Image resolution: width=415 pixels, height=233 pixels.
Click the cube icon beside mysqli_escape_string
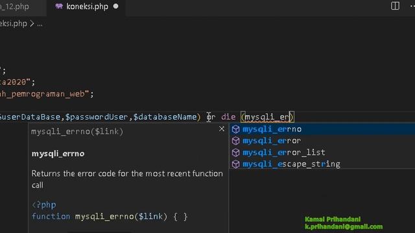(x=235, y=164)
